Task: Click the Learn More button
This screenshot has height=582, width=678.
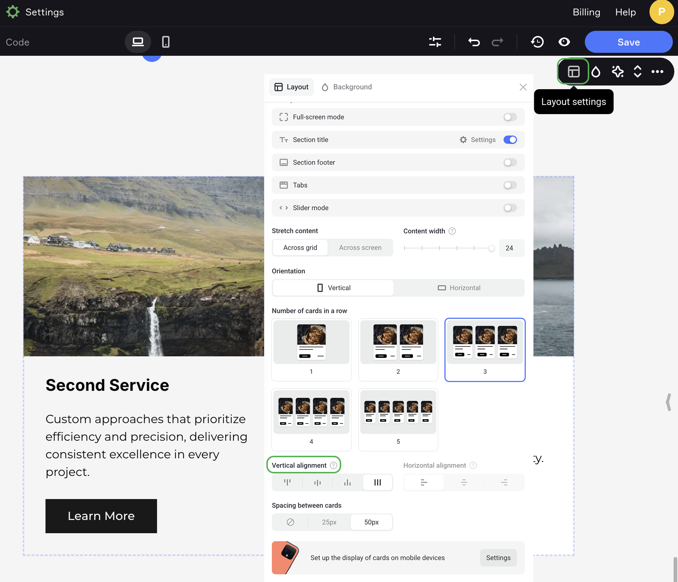Action: coord(101,516)
